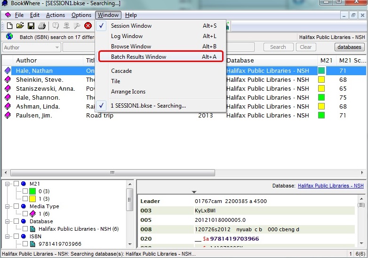This screenshot has height=258, width=368.
Task: Click book icon on Paulsen, Jim row
Action: [8, 115]
